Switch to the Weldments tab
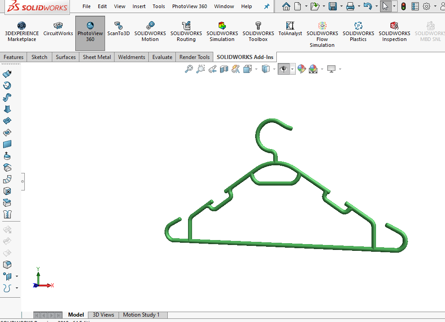445x322 pixels. click(x=131, y=57)
